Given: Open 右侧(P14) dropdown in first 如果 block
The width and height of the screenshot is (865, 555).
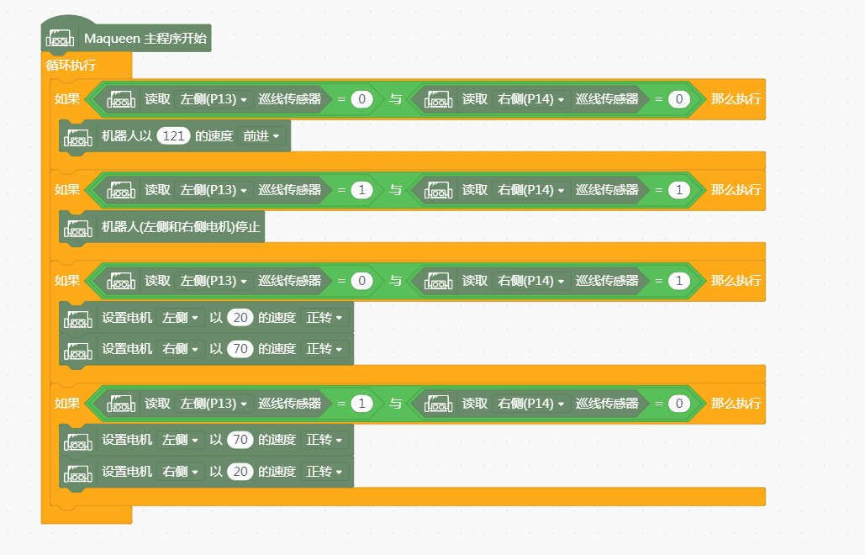Looking at the screenshot, I should 531,99.
